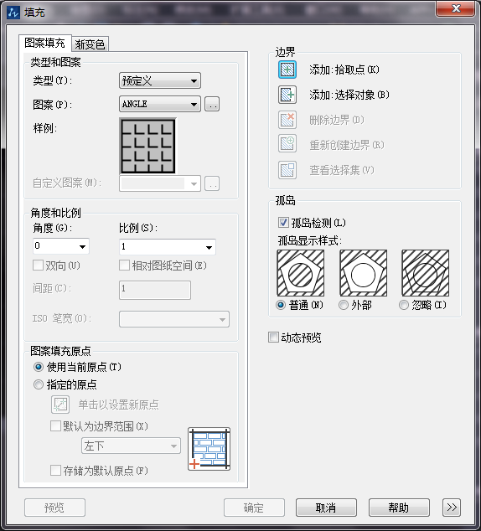Click the brick origin preview image

click(209, 449)
